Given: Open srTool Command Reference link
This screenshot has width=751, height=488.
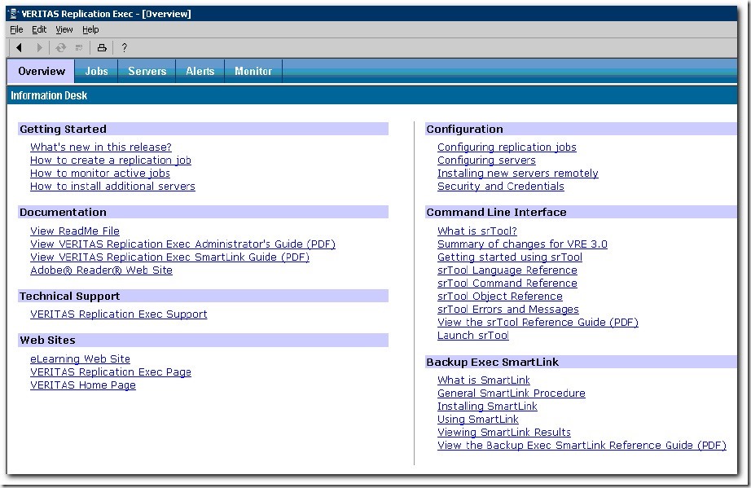Looking at the screenshot, I should click(507, 283).
